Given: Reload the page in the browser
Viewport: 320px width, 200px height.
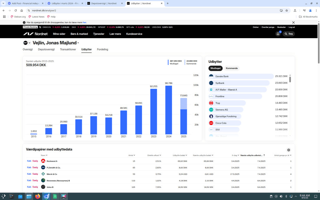Looking at the screenshot, I should click(x=16, y=10).
